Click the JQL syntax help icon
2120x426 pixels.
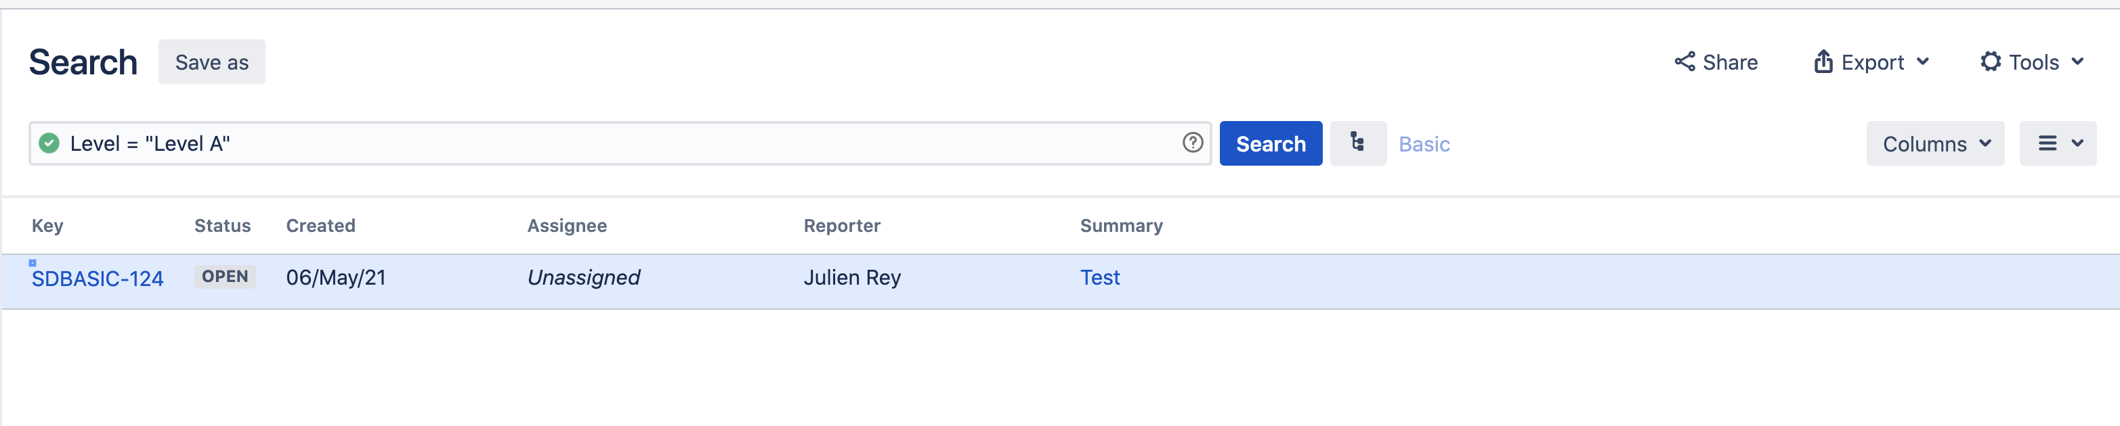coord(1193,142)
